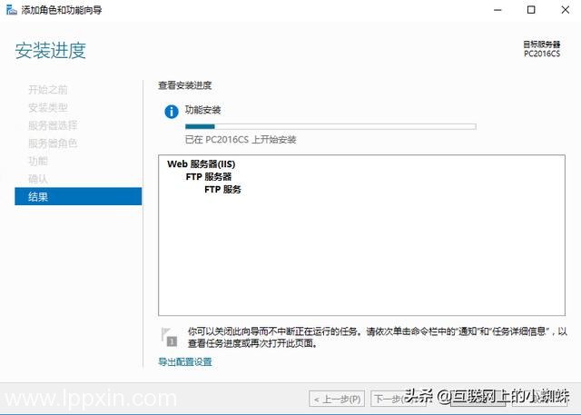
Task: Select the Web 服务器(IIS) row
Action: point(202,163)
